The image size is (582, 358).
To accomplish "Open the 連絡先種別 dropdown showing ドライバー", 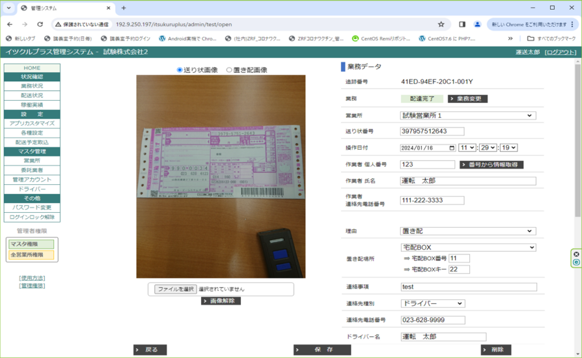I will 433,303.
